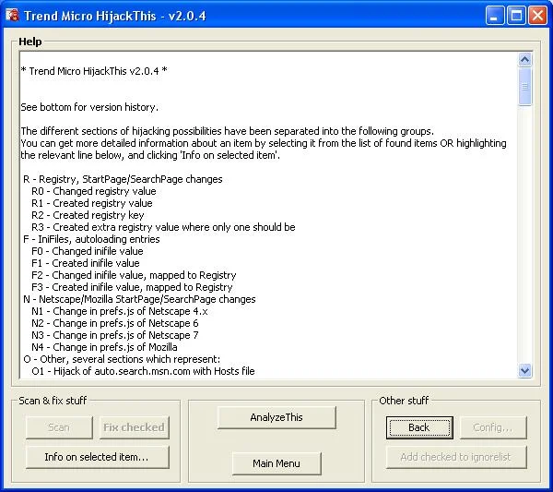Select line 'N4 - Change in prefs.js of Mozilla'
This screenshot has width=553, height=492.
point(104,347)
